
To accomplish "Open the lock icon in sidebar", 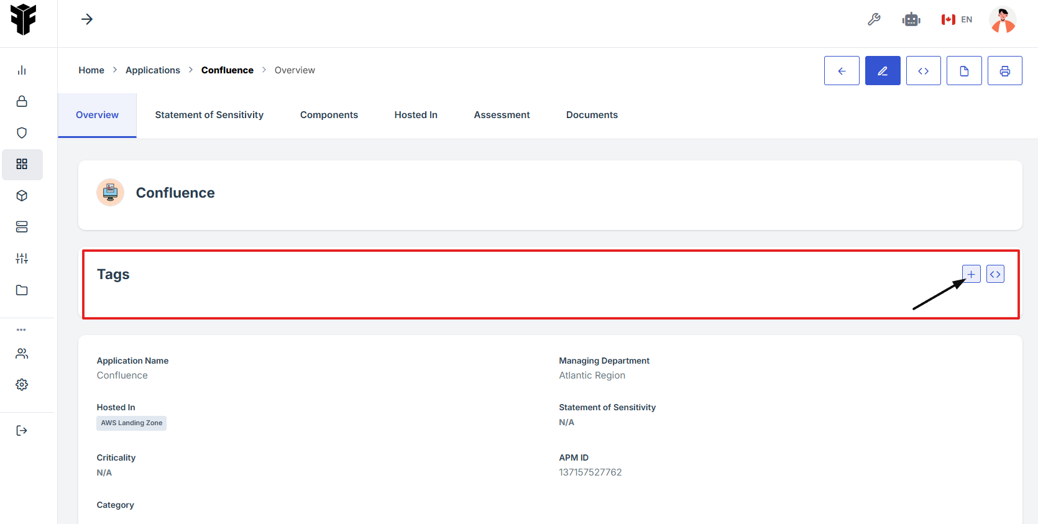I will [x=22, y=101].
